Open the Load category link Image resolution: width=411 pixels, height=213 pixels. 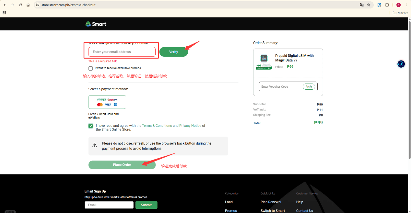229,202
